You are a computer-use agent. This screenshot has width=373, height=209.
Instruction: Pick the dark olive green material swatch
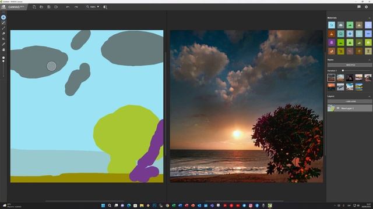tap(359, 42)
